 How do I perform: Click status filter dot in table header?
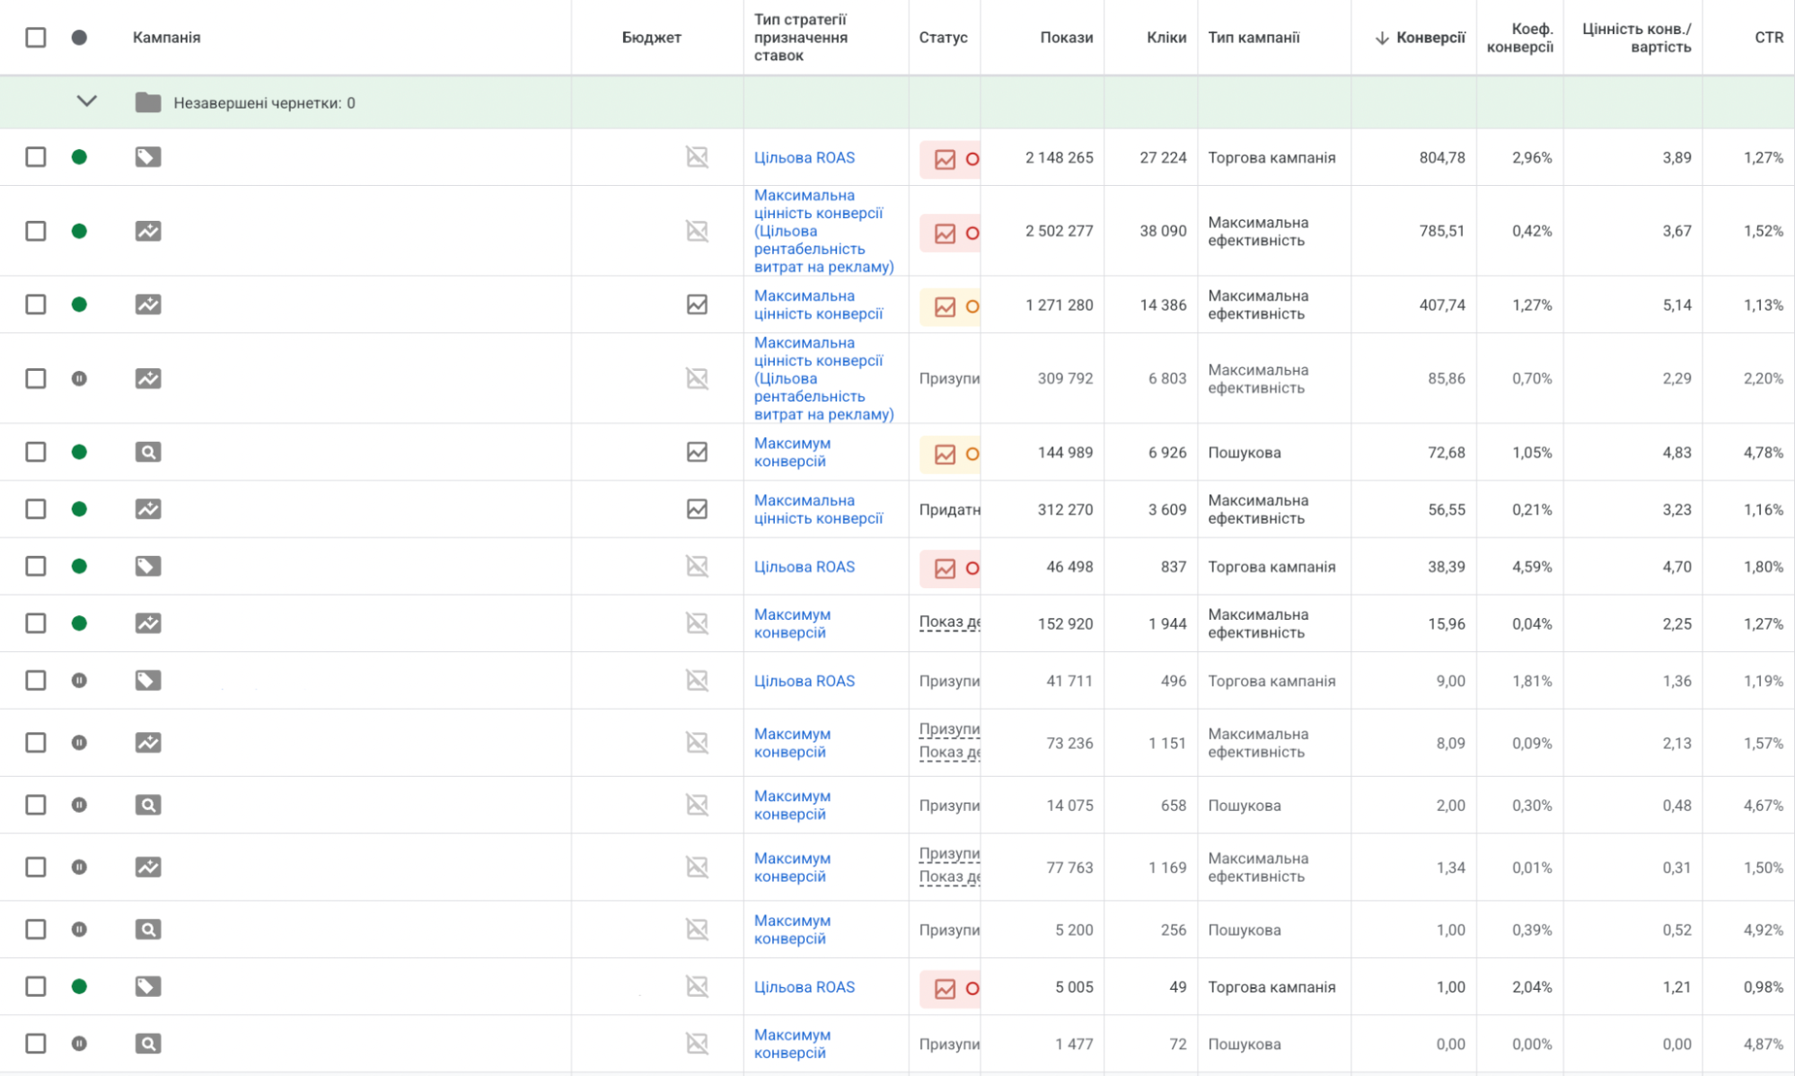click(79, 38)
